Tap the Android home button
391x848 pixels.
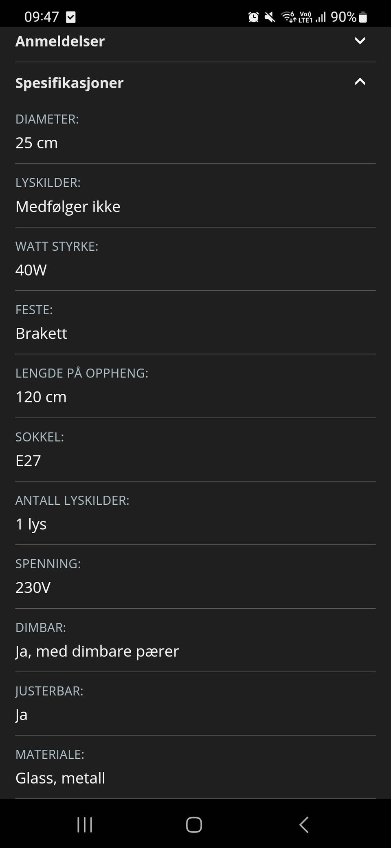194,825
